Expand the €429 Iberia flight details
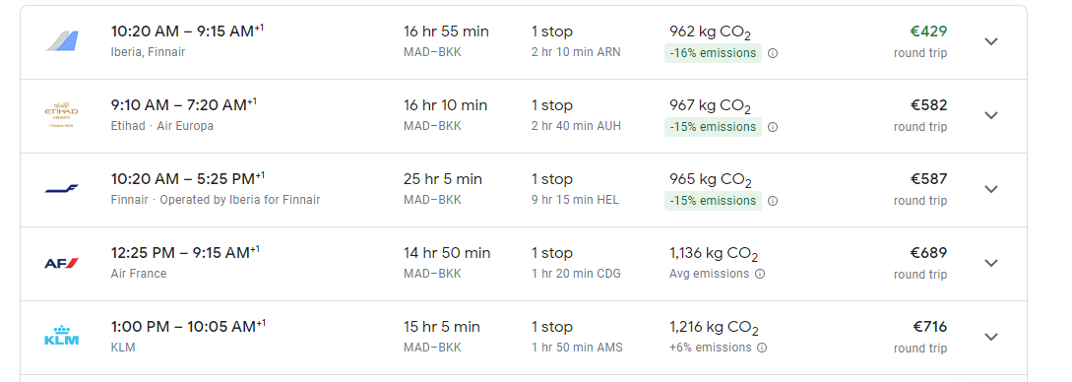 tap(990, 41)
